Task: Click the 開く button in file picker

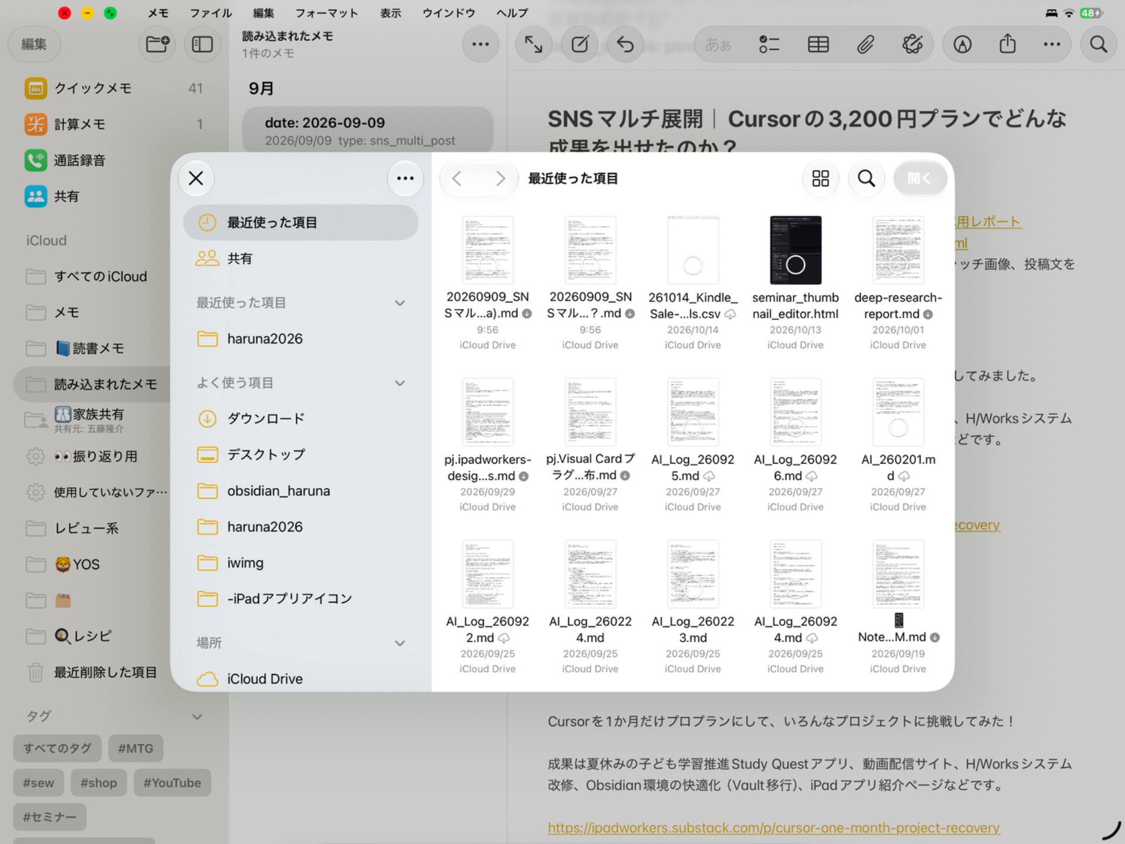Action: point(920,178)
